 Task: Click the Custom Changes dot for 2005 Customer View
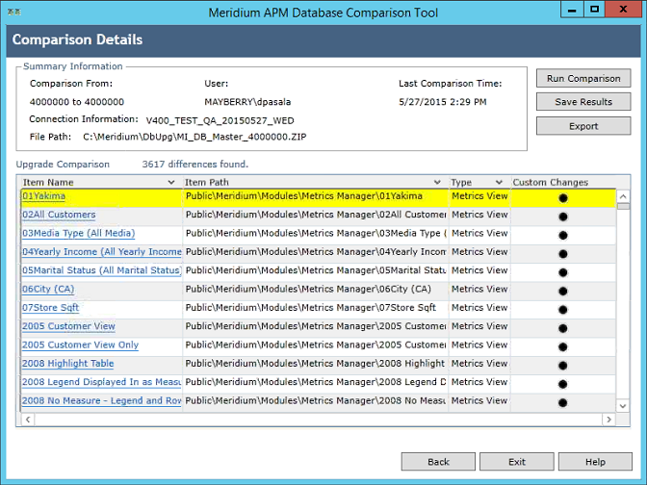(563, 328)
